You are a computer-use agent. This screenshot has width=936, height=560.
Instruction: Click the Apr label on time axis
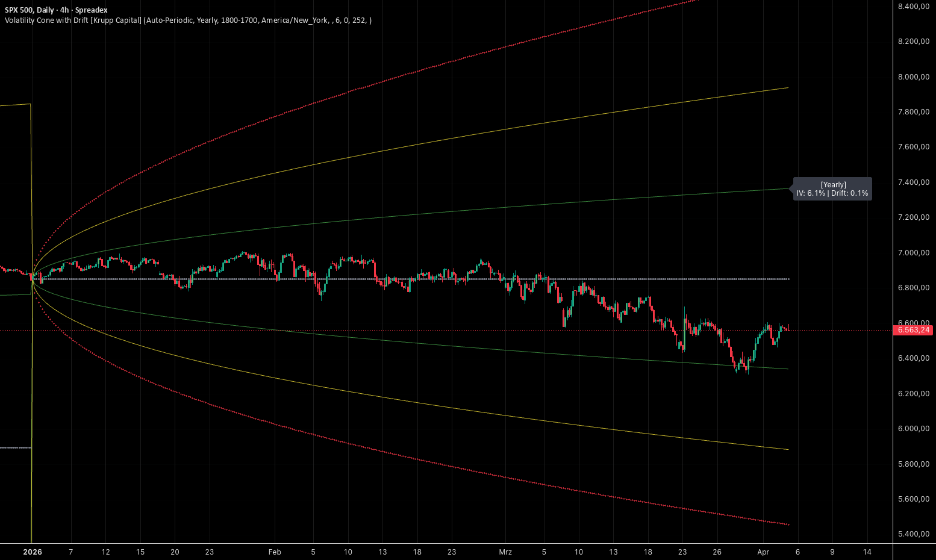[763, 552]
